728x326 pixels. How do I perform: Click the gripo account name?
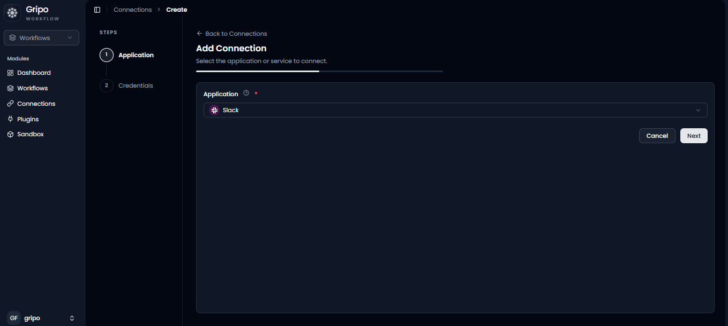click(x=32, y=318)
